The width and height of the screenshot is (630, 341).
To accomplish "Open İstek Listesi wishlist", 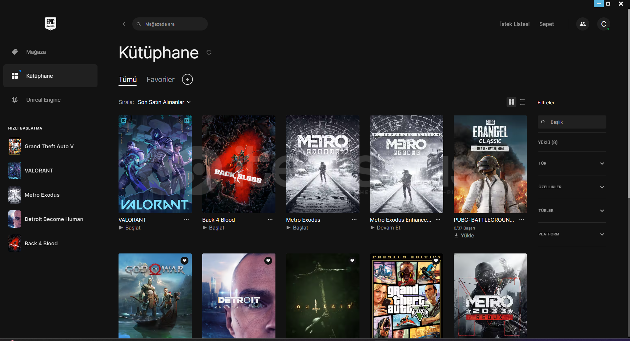I will tap(514, 24).
